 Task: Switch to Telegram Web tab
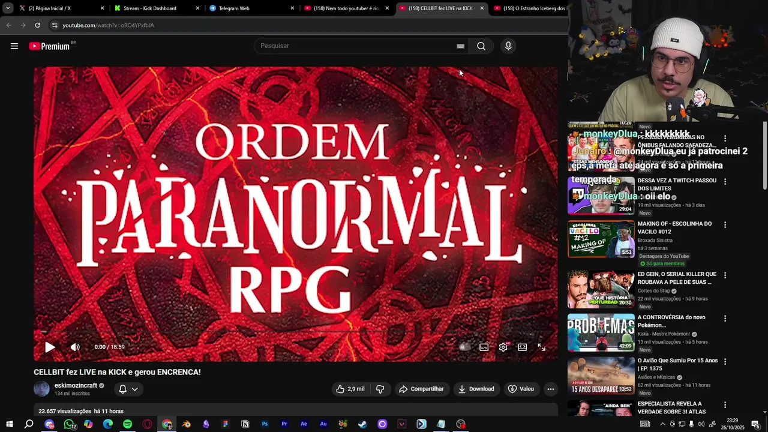(252, 8)
